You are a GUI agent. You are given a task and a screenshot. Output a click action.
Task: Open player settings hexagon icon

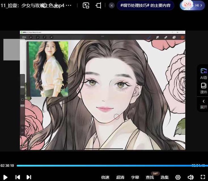click(x=178, y=177)
